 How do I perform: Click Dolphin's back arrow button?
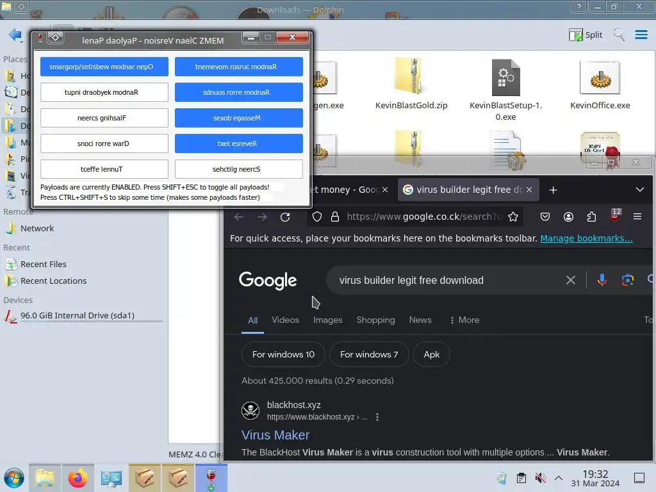pos(15,35)
